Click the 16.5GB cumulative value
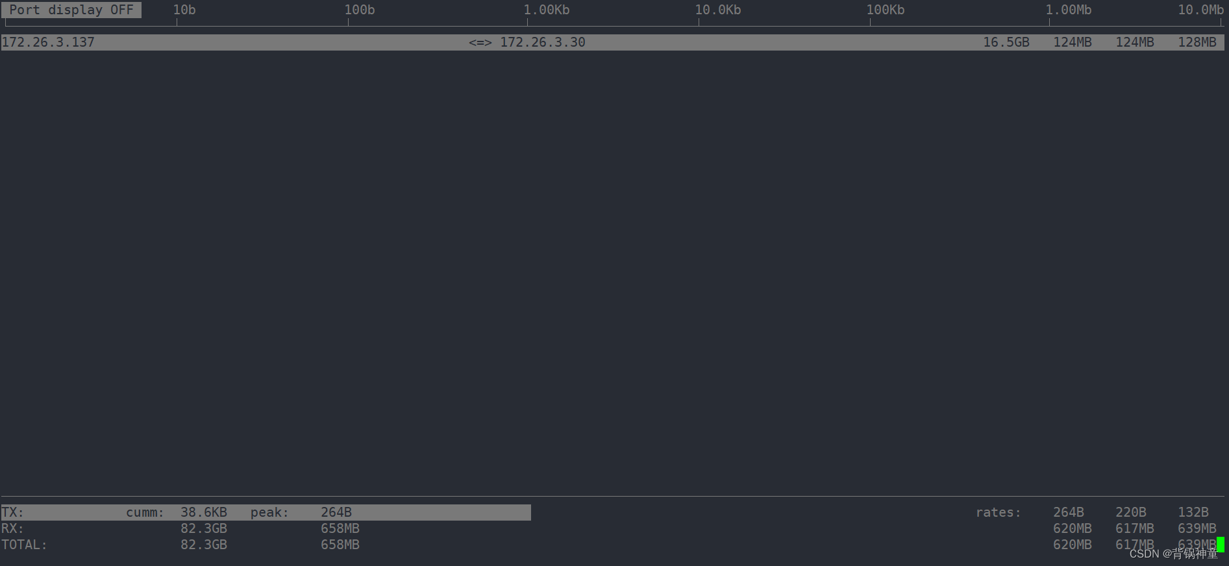 click(1006, 42)
